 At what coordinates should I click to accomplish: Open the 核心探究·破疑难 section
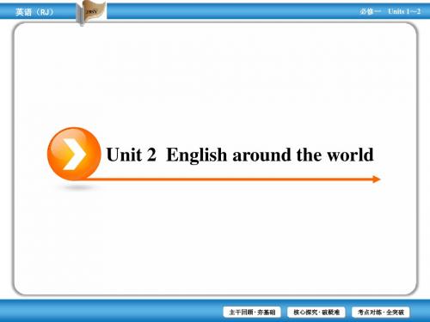pyautogui.click(x=316, y=312)
